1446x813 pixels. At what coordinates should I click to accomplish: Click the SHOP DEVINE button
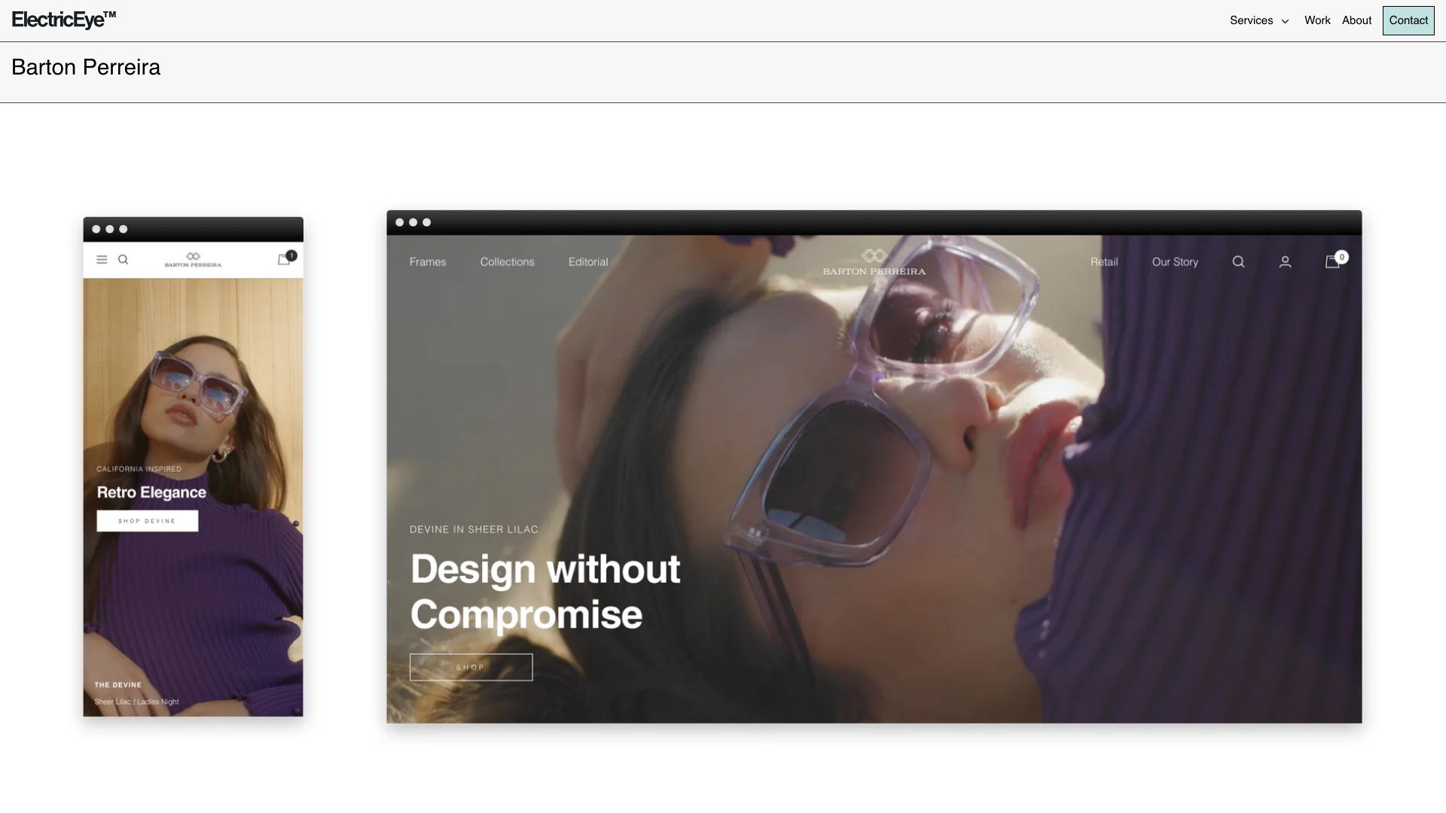point(148,521)
